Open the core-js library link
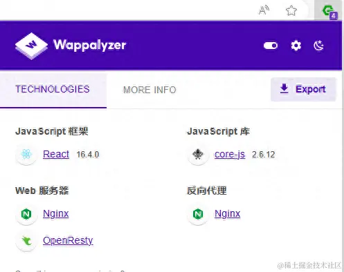The width and height of the screenshot is (344, 272). 230,155
